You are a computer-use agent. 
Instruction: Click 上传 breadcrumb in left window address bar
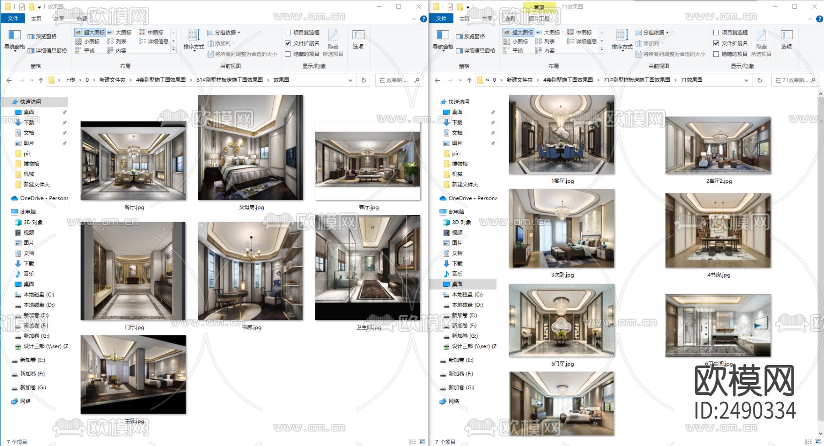click(x=70, y=80)
